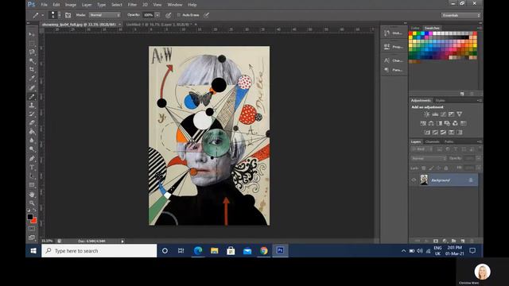Select the Path Selection tool
The width and height of the screenshot is (509, 286).
[32, 176]
